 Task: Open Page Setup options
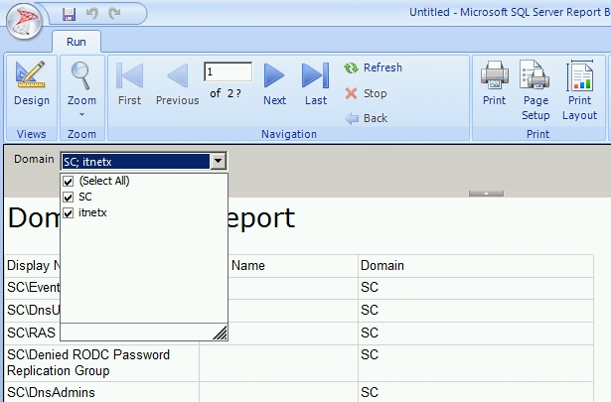coord(535,88)
